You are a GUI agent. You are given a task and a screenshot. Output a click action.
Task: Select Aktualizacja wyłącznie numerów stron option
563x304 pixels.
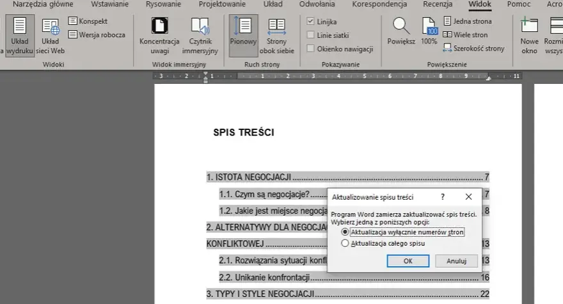click(x=403, y=232)
